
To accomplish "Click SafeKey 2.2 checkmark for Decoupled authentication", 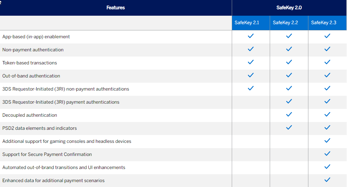I will 289,114.
